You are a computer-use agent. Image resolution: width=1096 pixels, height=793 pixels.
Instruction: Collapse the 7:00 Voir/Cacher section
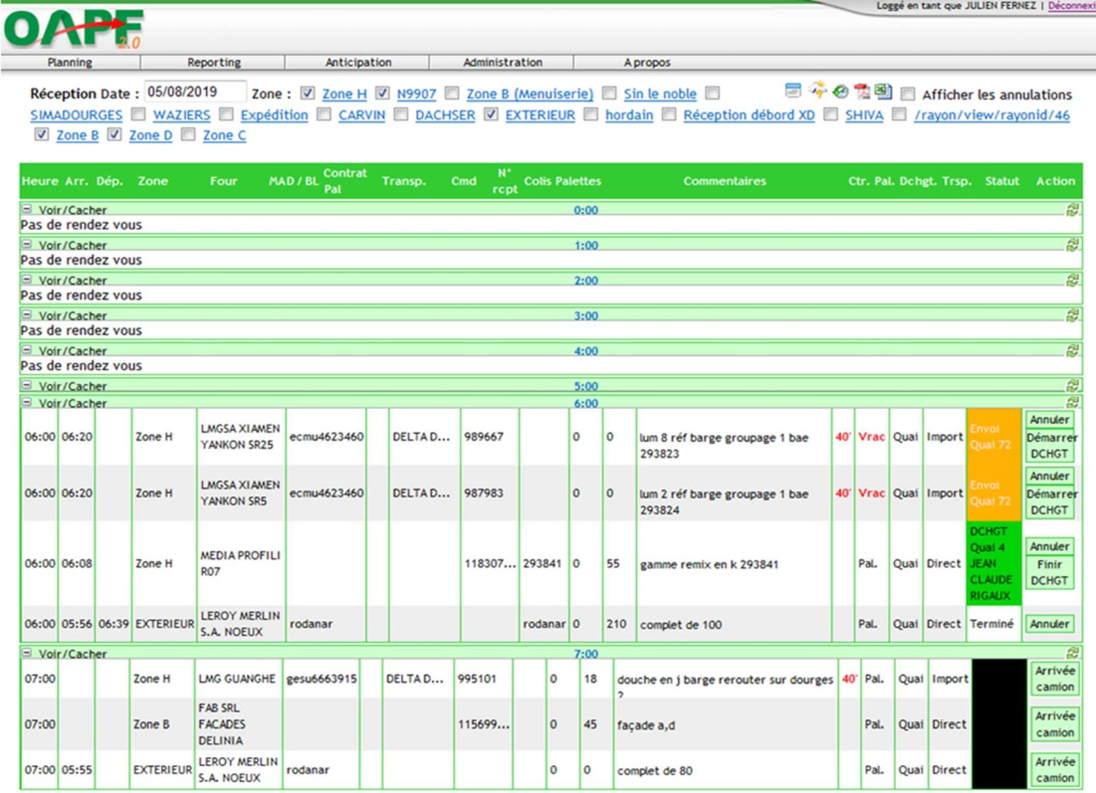(x=27, y=653)
